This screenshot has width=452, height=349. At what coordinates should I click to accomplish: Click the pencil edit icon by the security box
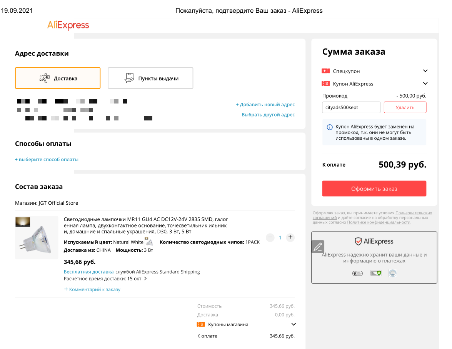[x=318, y=247]
